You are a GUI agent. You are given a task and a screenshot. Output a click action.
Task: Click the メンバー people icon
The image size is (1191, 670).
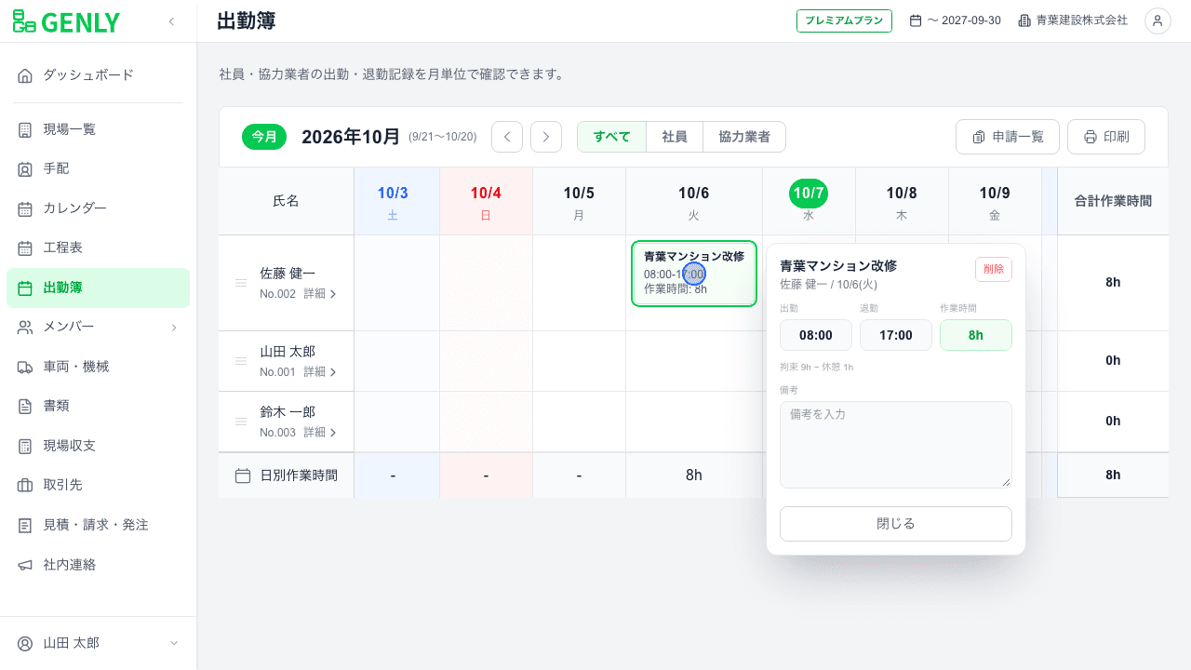pyautogui.click(x=25, y=328)
